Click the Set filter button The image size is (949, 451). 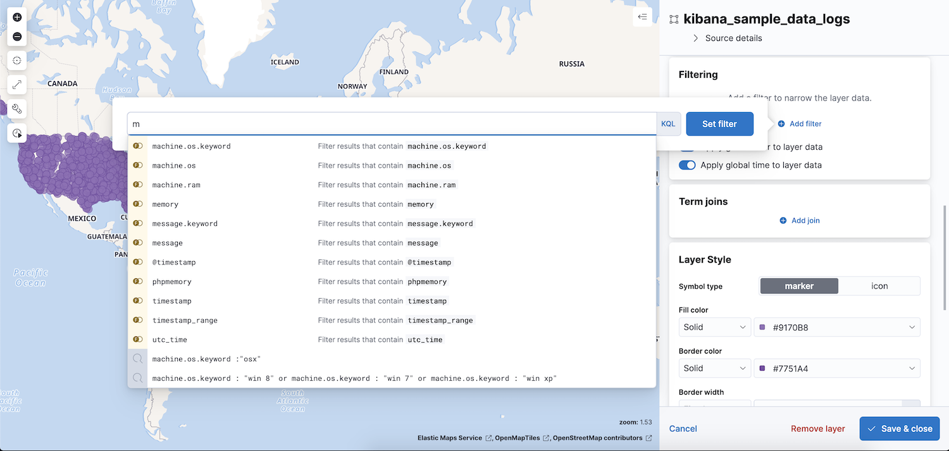tap(719, 123)
